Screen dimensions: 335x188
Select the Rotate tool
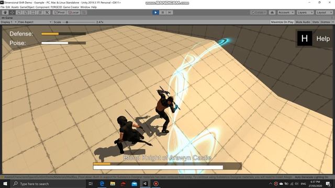coord(19,13)
